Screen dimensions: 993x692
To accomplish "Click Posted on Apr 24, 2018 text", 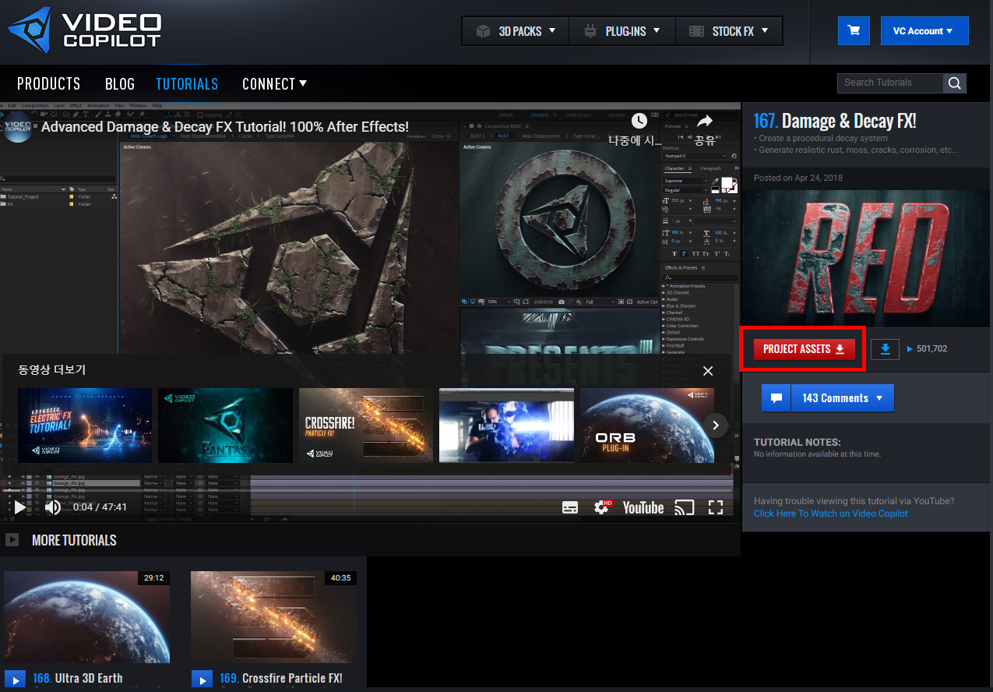I will 798,178.
